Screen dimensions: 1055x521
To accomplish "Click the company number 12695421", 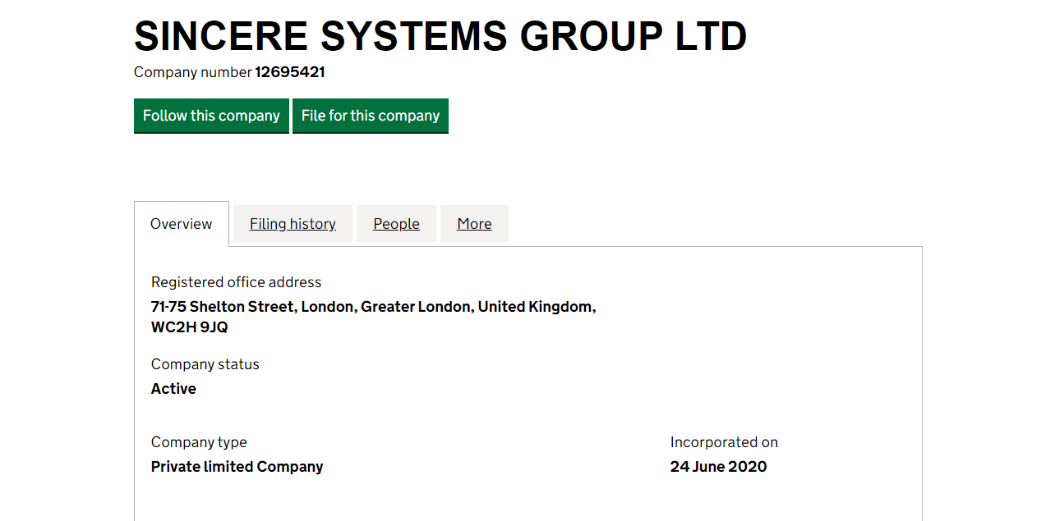I will coord(290,72).
